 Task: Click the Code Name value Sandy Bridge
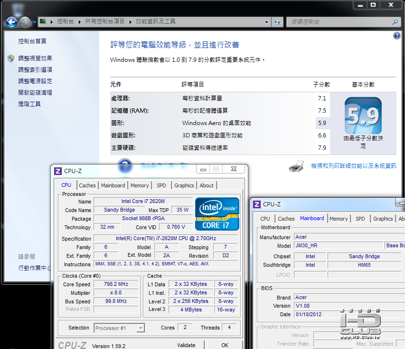pyautogui.click(x=119, y=210)
